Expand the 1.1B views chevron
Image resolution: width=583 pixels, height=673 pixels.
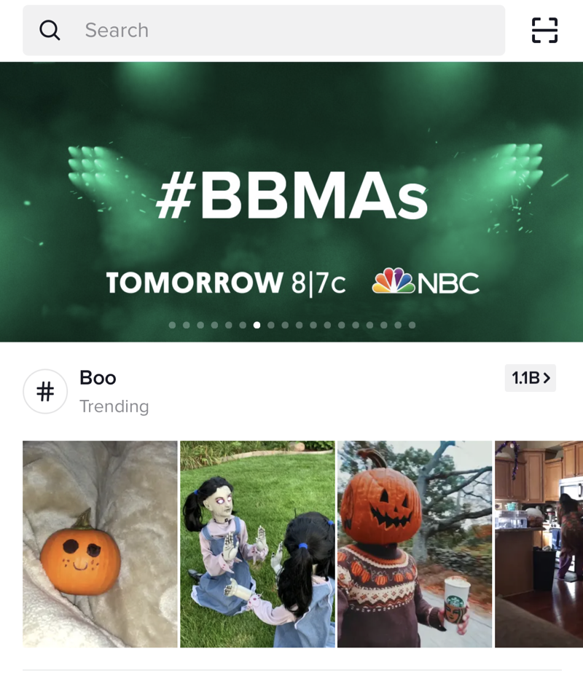531,378
